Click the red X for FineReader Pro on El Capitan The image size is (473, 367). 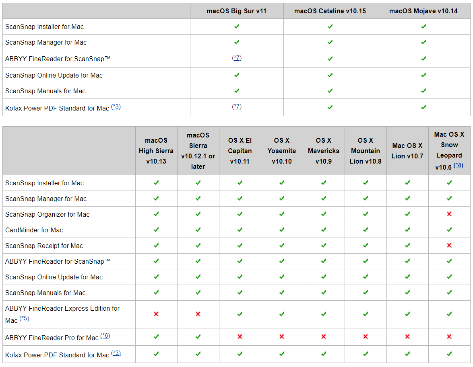click(240, 336)
